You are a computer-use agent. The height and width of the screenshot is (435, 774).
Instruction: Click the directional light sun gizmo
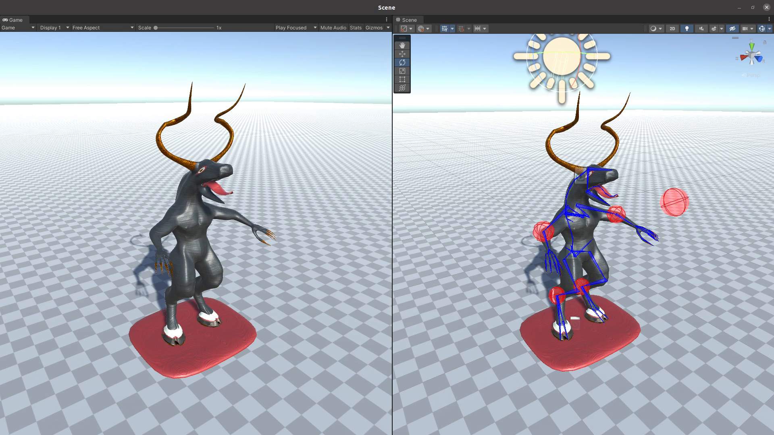[x=562, y=57]
